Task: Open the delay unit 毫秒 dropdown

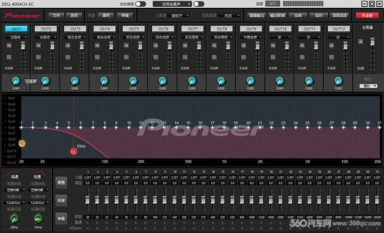Action: point(368,86)
